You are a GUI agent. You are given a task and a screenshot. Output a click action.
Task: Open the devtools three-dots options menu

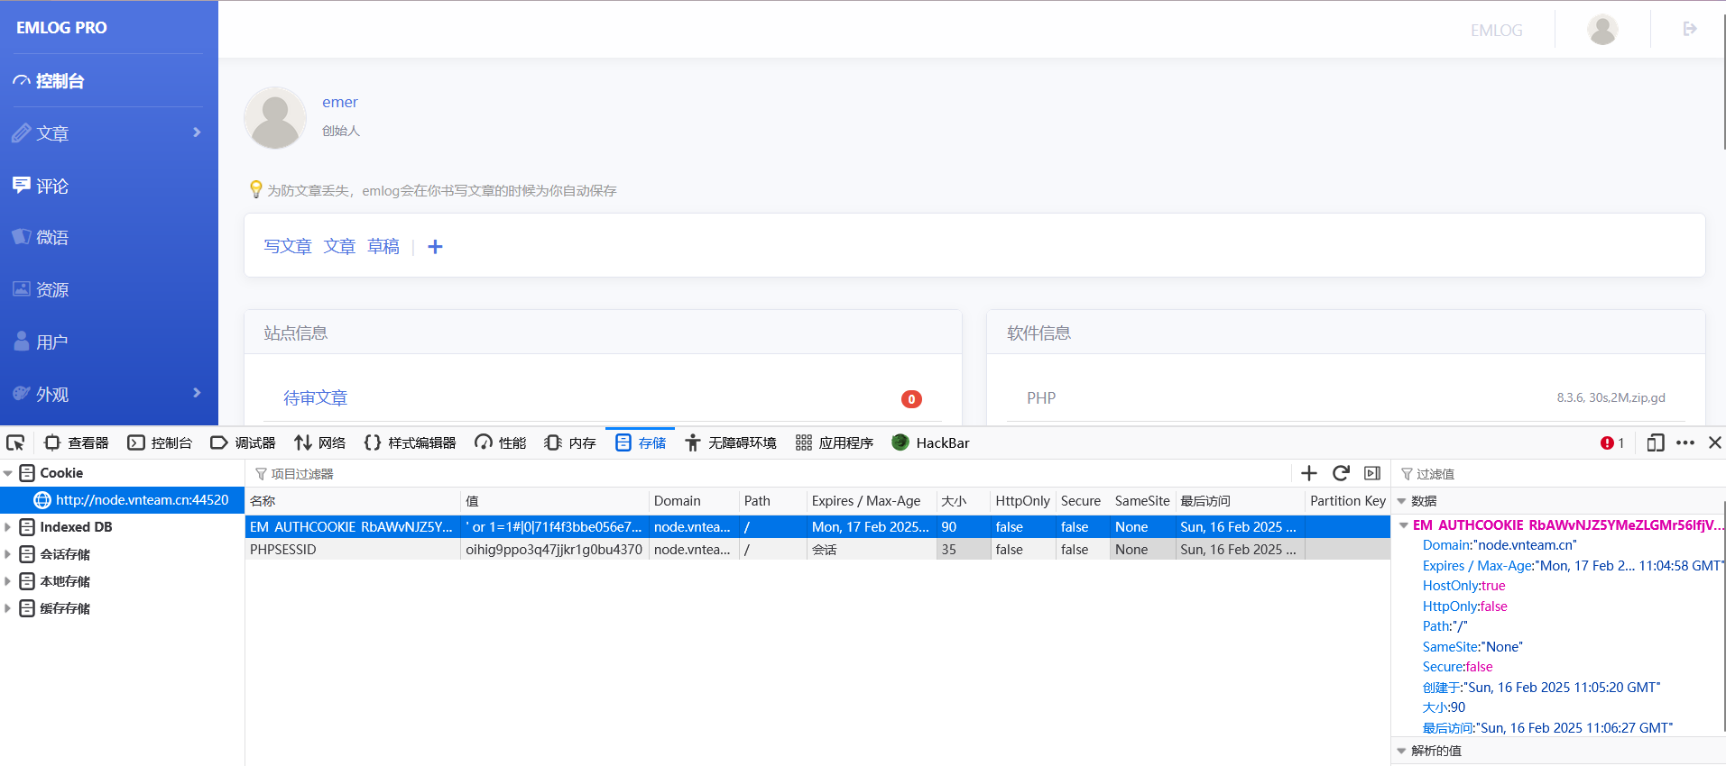[x=1685, y=442]
